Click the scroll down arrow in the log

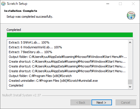pyautogui.click(x=130, y=87)
